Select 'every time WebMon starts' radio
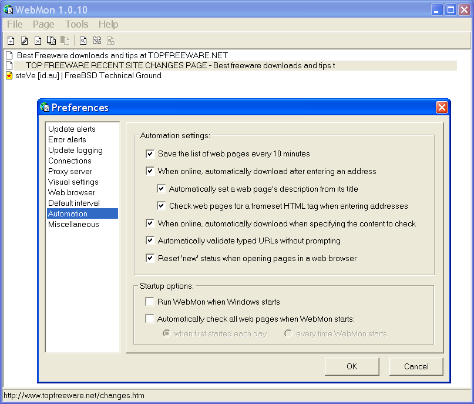The height and width of the screenshot is (404, 474). [288, 333]
